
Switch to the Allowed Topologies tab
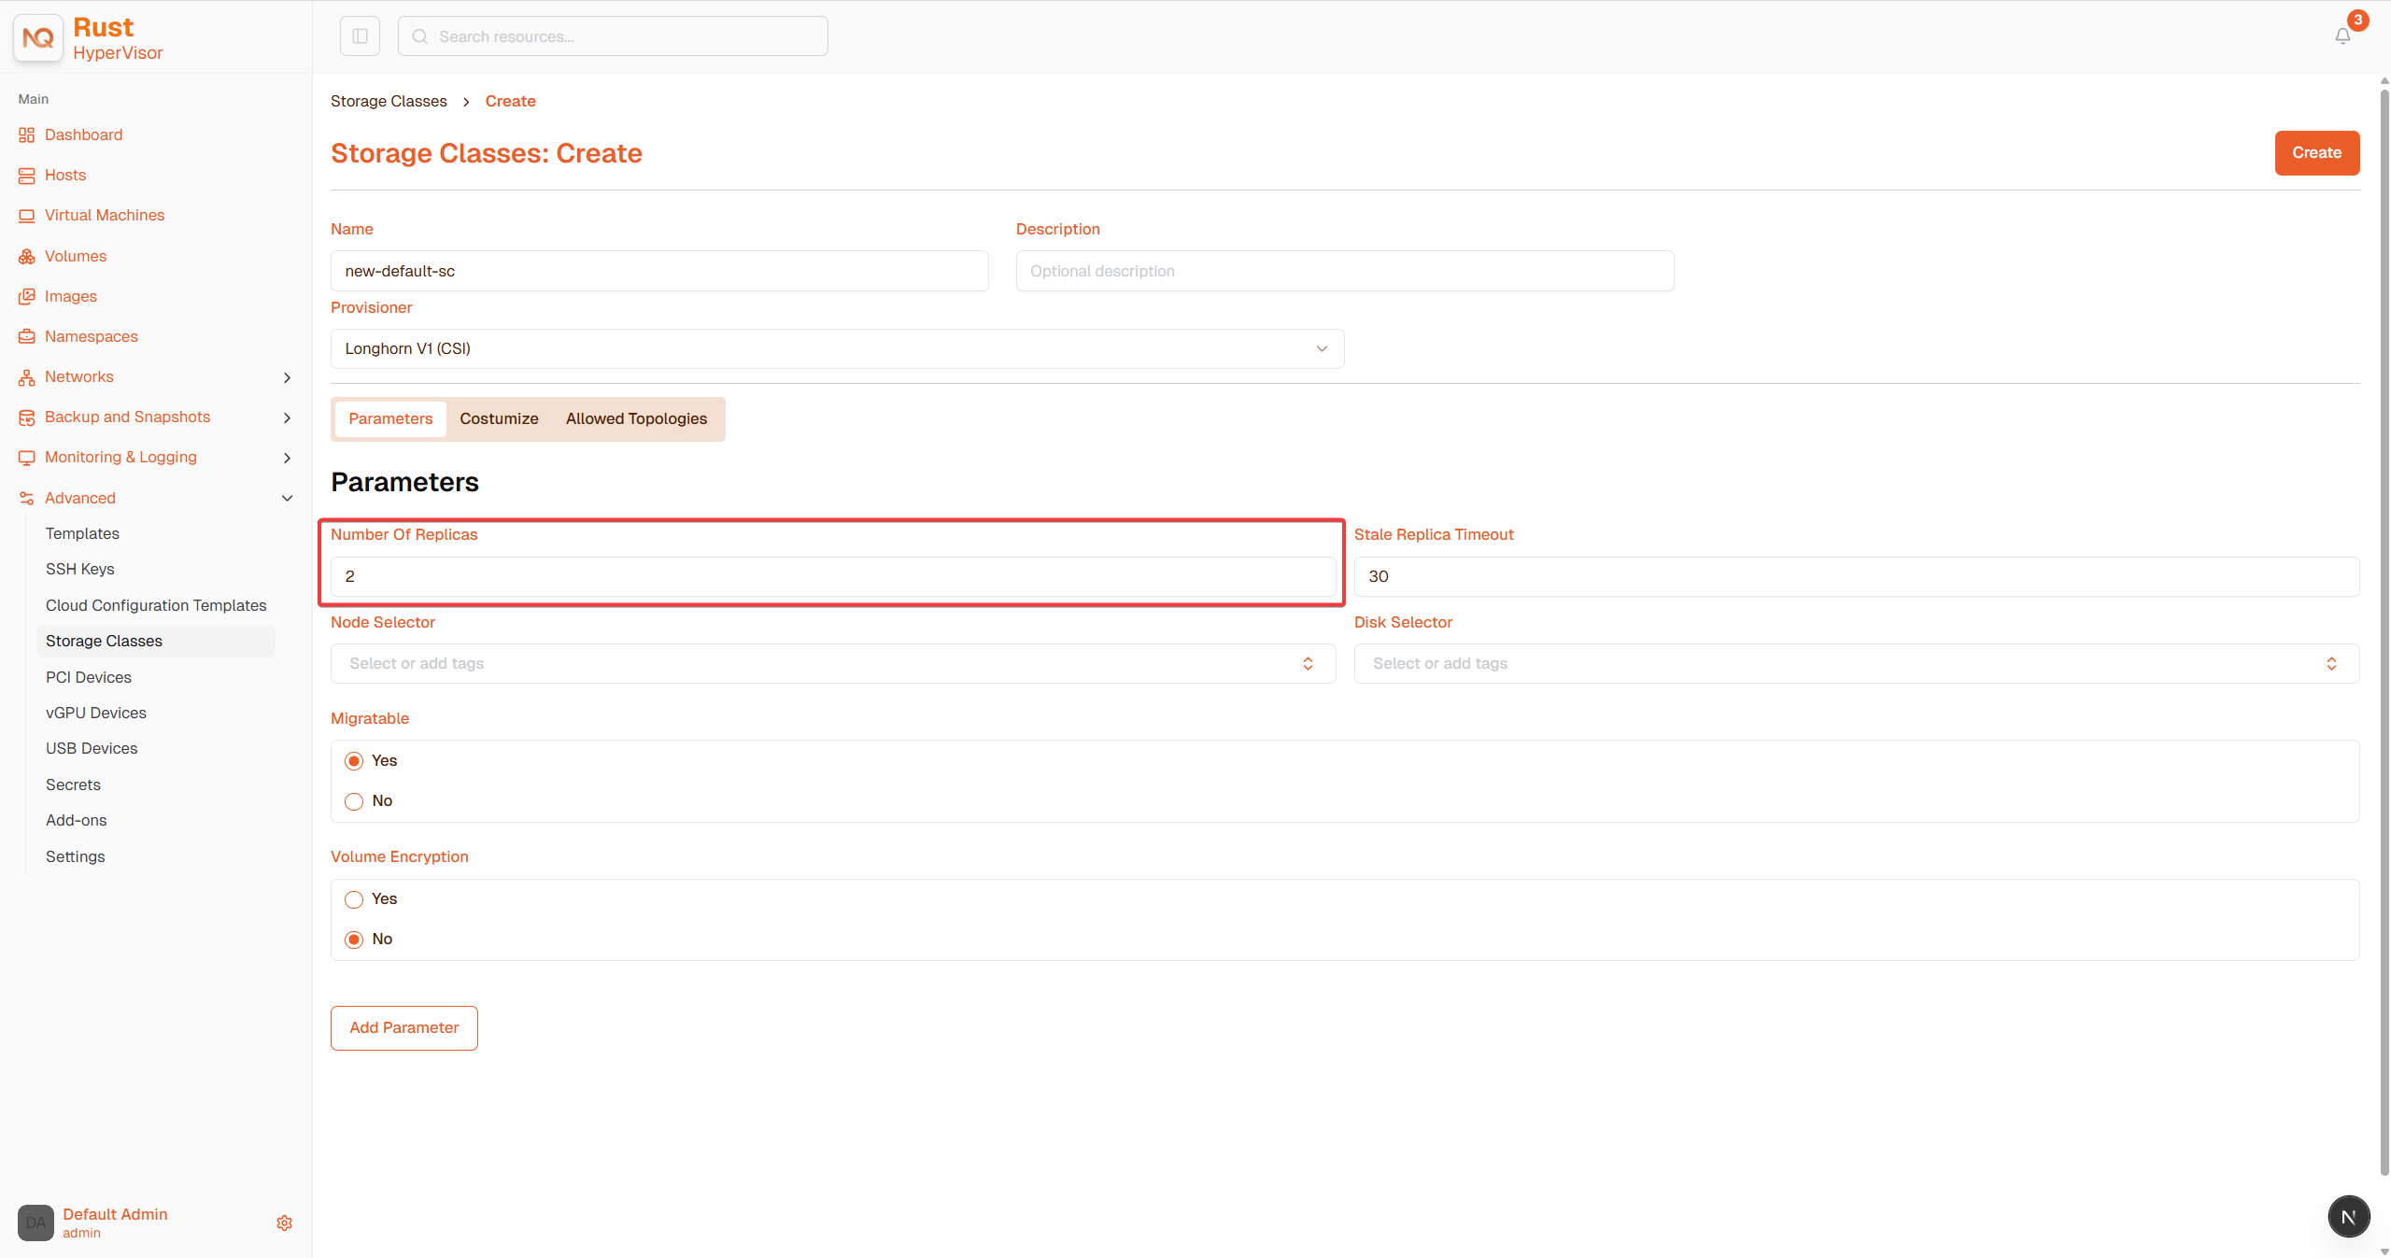(x=636, y=418)
